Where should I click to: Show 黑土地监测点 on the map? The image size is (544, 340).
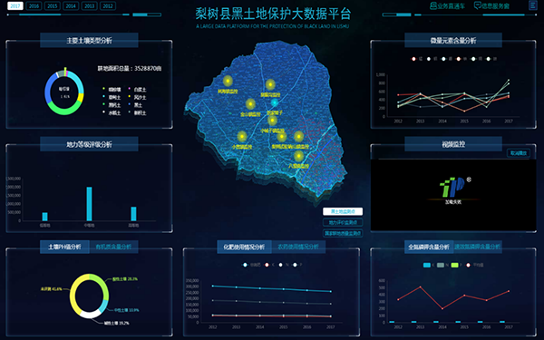coord(343,211)
